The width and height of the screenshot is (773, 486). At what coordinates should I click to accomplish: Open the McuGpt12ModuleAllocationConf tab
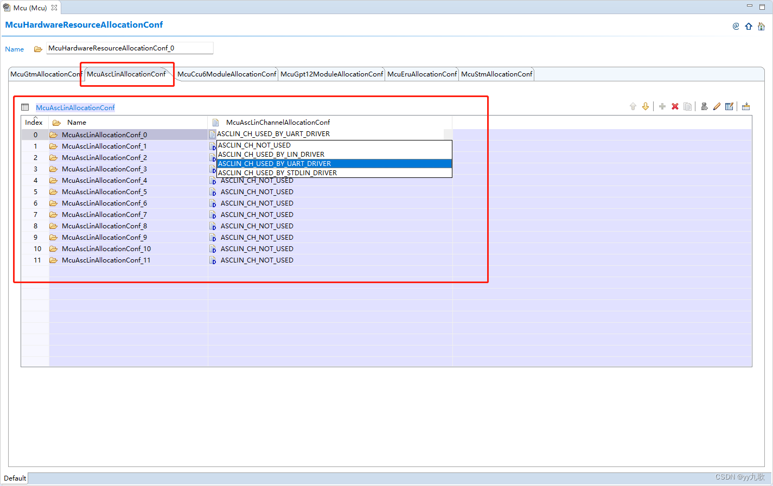click(x=331, y=74)
